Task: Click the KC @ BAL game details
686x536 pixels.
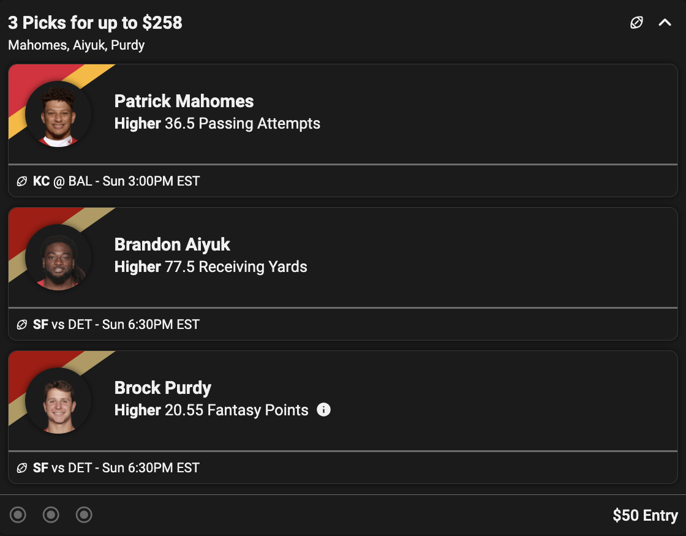Action: 116,181
